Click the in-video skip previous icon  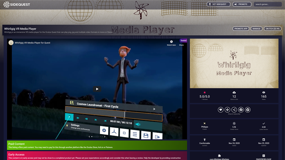click(105, 121)
